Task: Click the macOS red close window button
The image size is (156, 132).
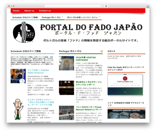Action: 9,6
